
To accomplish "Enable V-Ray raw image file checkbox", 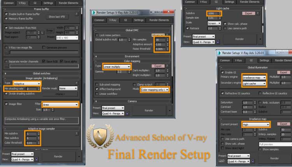I will point(6,48).
